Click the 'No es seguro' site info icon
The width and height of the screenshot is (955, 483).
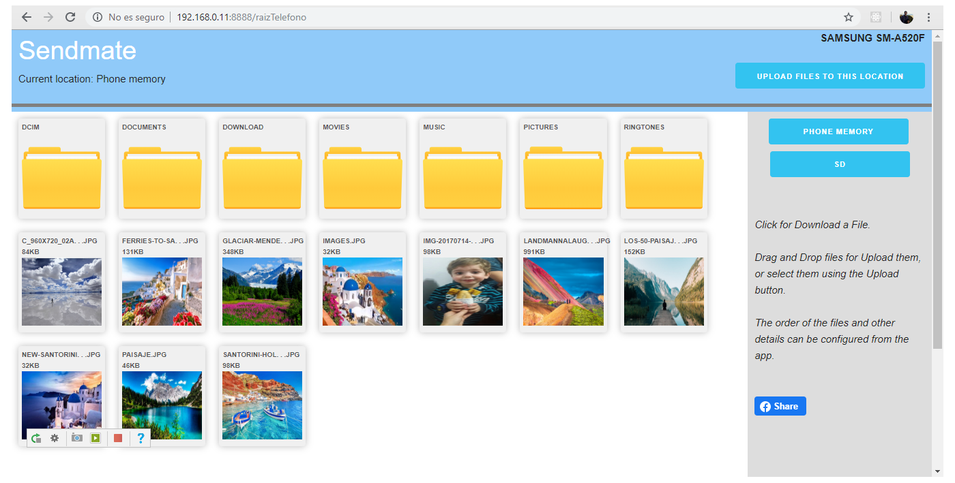(x=98, y=17)
